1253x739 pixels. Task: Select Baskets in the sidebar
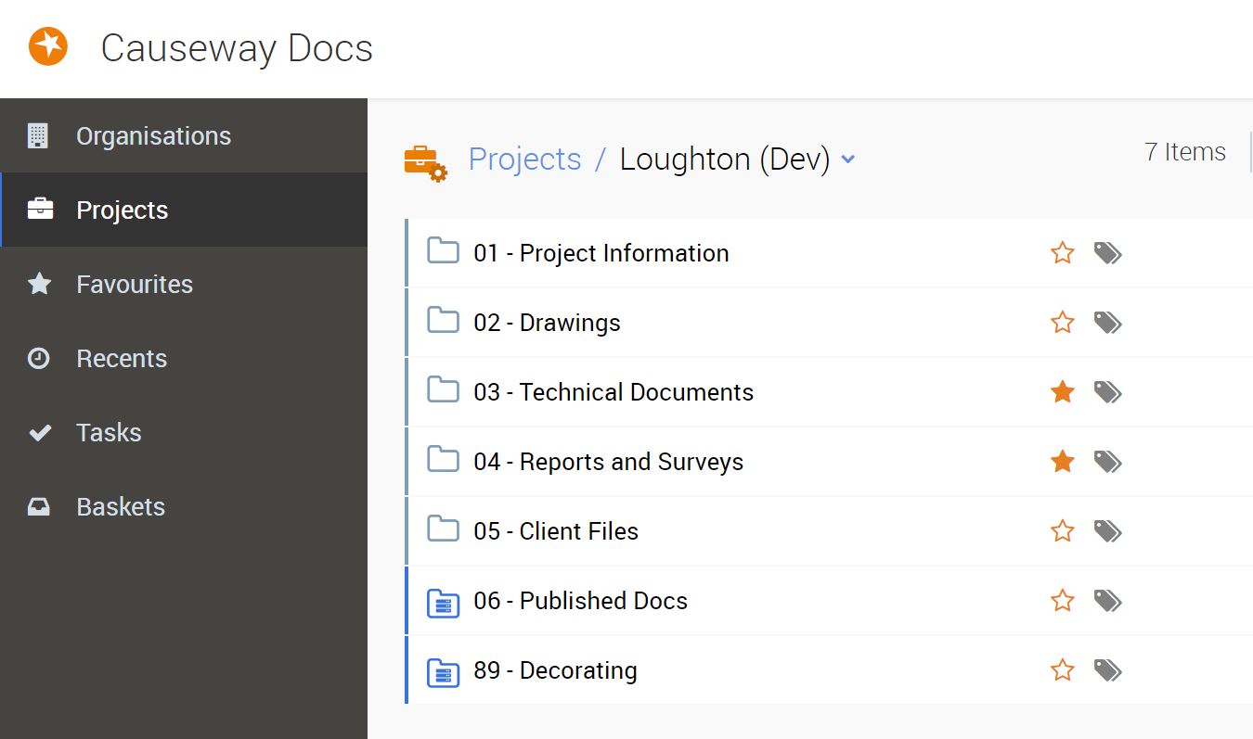tap(121, 507)
